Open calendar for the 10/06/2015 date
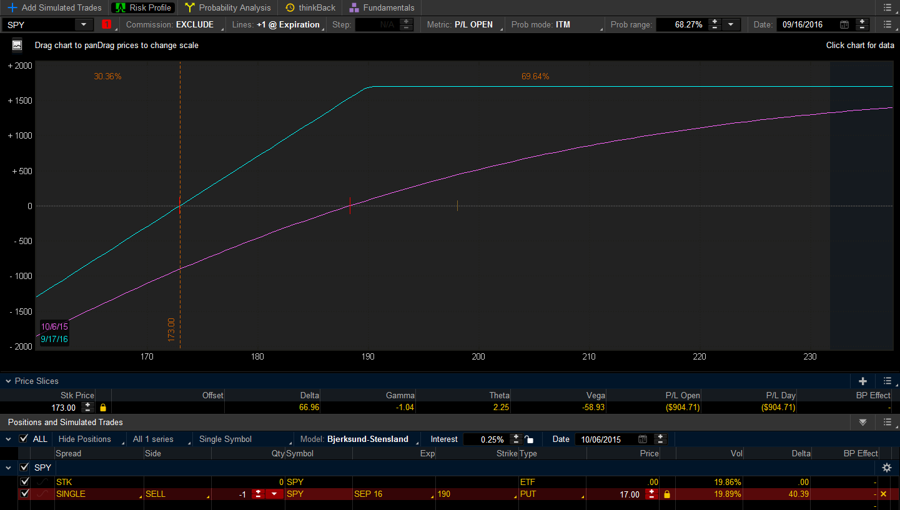The image size is (900, 510). pyautogui.click(x=643, y=439)
